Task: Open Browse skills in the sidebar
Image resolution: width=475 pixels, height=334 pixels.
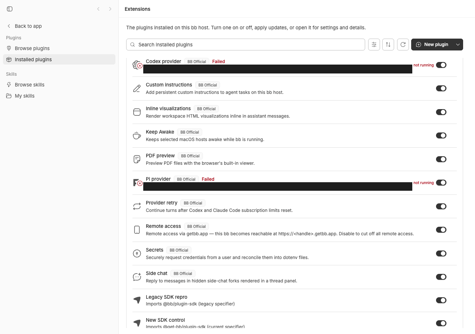Action: [x=59, y=85]
